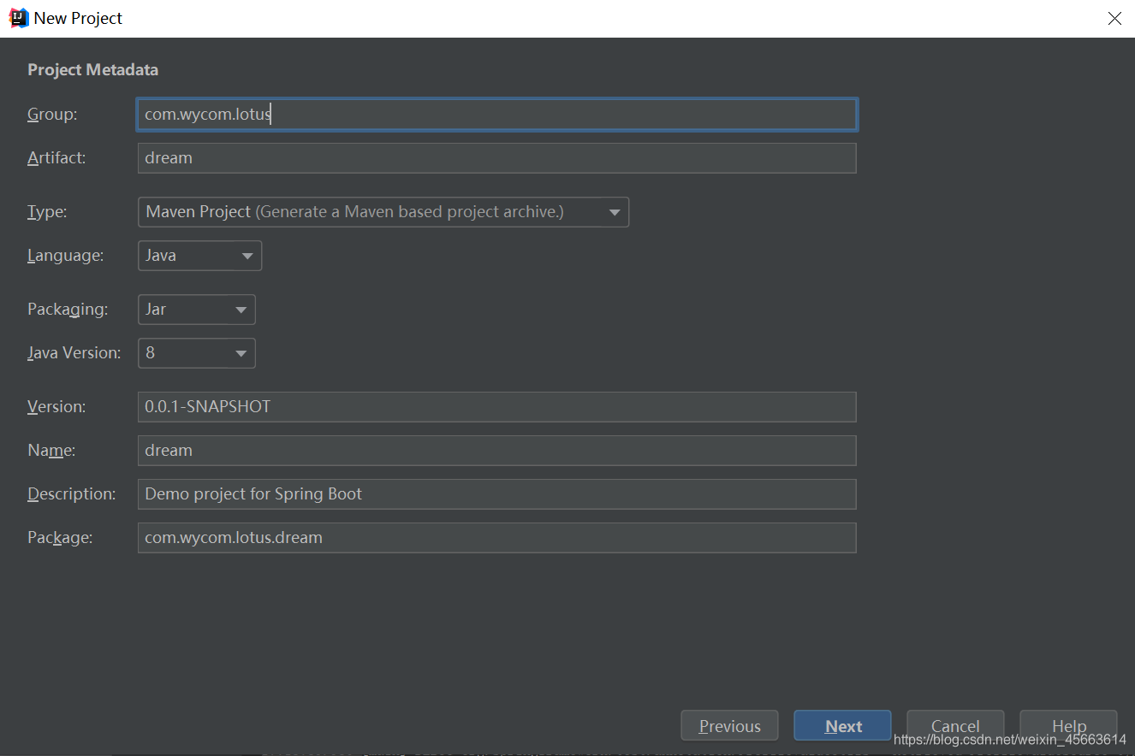This screenshot has height=756, width=1135.
Task: Click the Package label
Action: 60,538
